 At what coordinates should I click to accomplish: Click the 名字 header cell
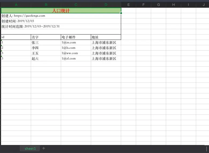46,37
